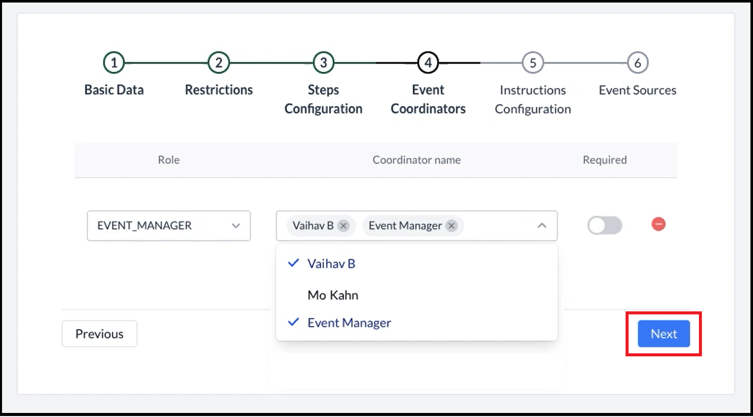This screenshot has width=753, height=417.
Task: Select step 4 circle icon
Action: 428,63
